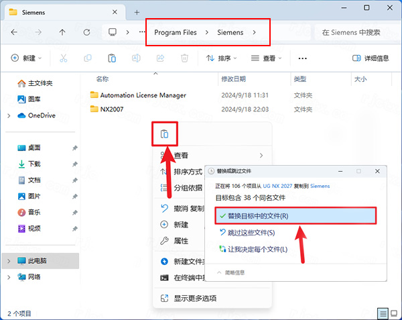Click the paste icon in context menu
Viewport: 402px width, 320px height.
coord(164,134)
